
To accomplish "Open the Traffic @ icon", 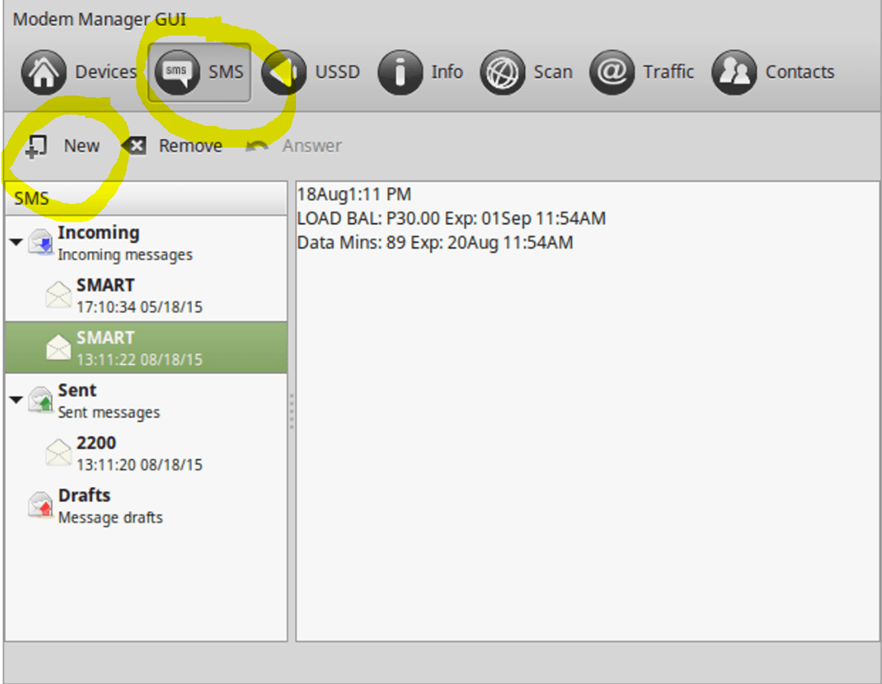I will 612,72.
